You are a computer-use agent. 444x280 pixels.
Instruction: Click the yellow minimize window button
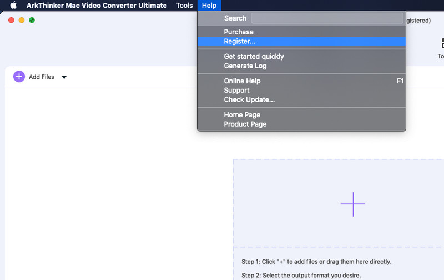tap(22, 20)
